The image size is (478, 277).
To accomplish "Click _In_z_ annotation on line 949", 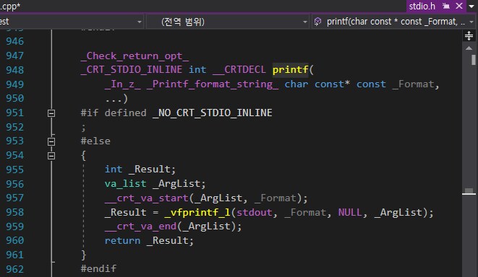I will pyautogui.click(x=122, y=84).
